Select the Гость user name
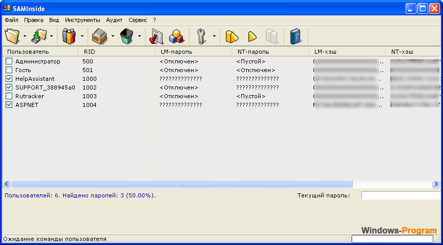 click(x=23, y=70)
